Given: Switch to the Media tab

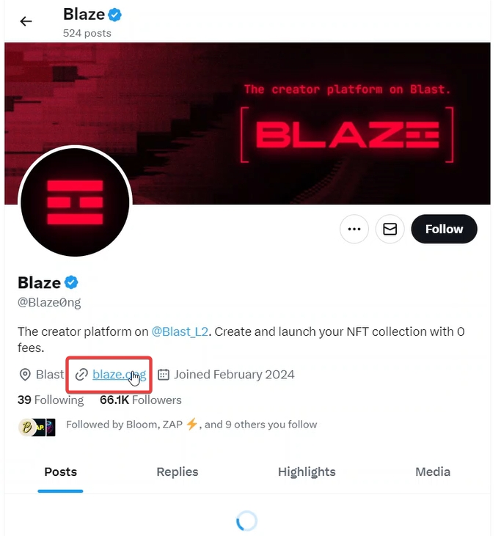Looking at the screenshot, I should pyautogui.click(x=433, y=471).
